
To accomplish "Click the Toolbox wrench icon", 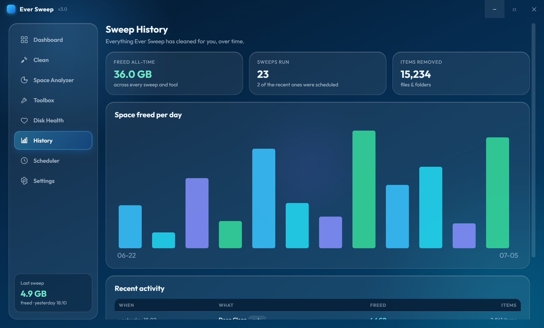I will click(x=24, y=100).
